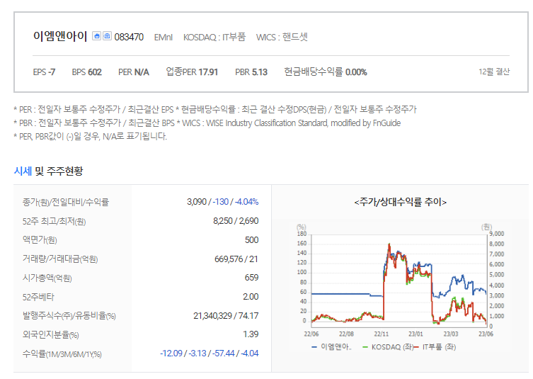Select the EPS -7 value

click(x=44, y=72)
